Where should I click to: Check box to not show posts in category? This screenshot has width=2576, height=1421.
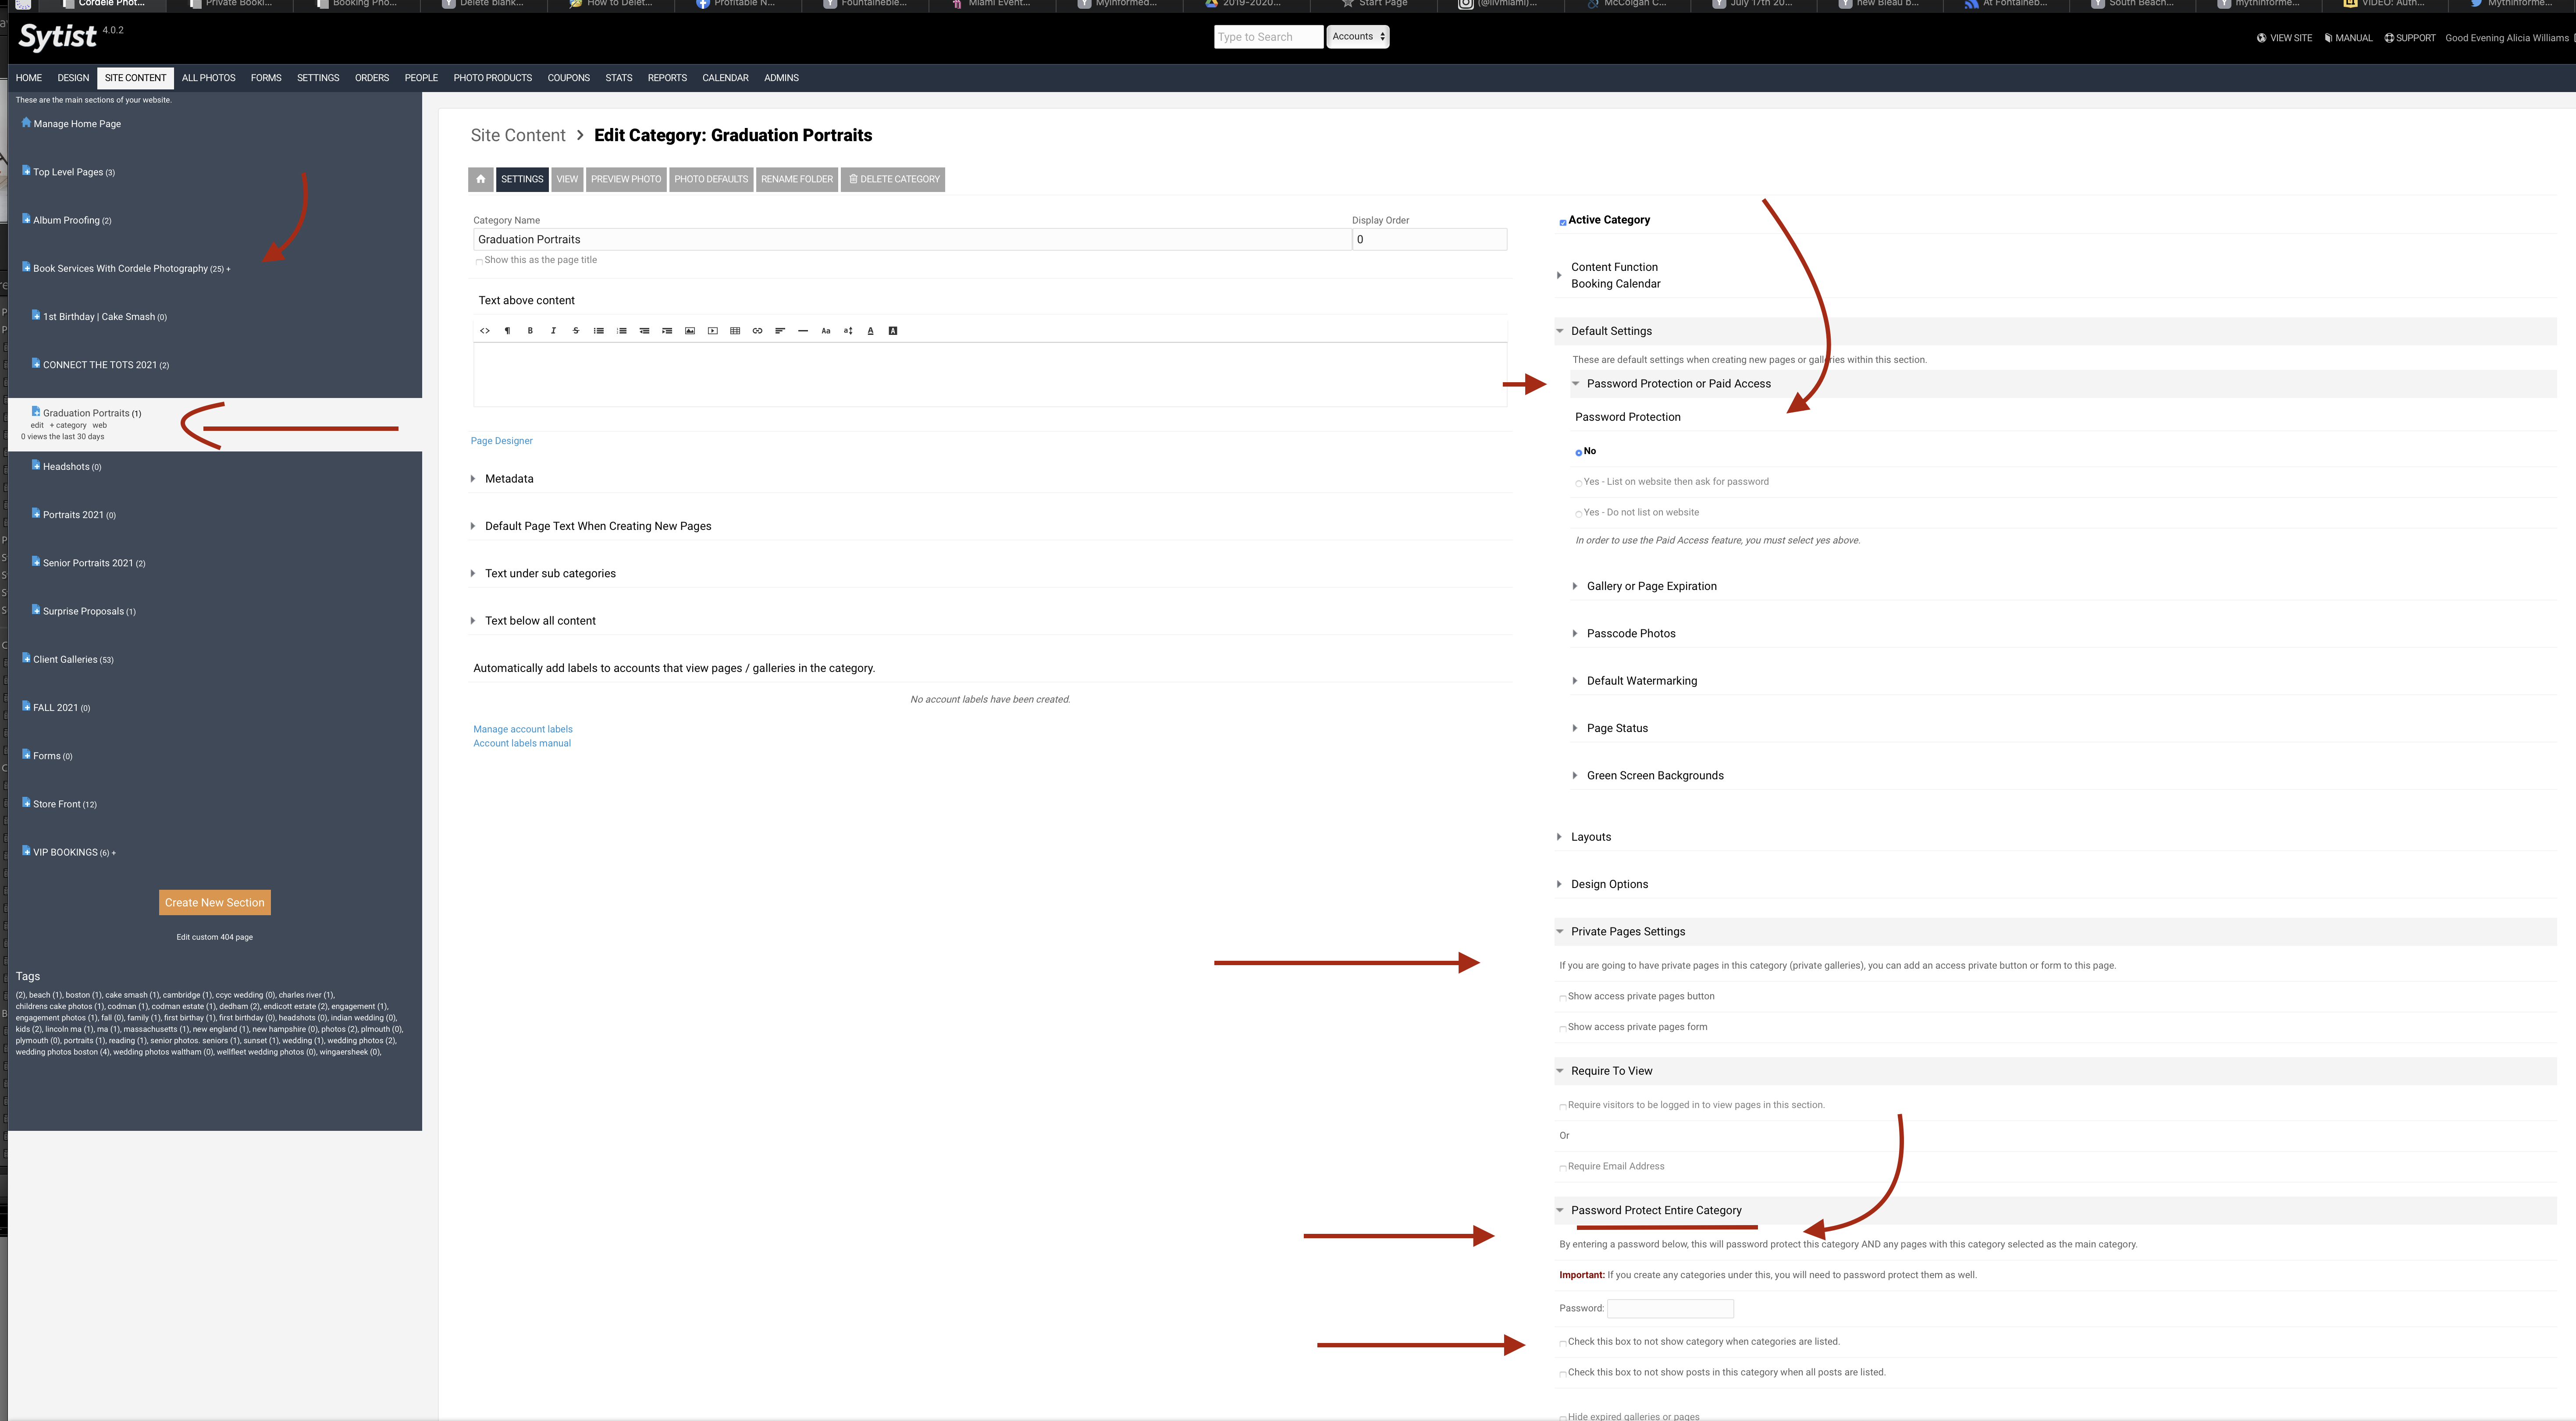click(1563, 1374)
